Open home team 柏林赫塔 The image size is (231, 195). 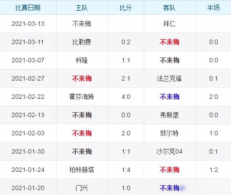81,170
